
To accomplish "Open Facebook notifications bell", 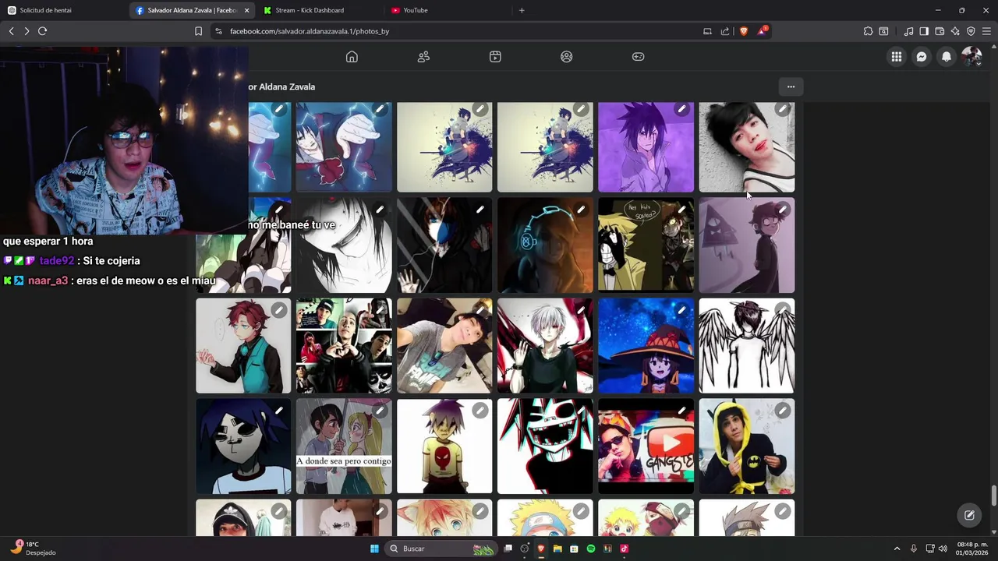I will click(947, 57).
